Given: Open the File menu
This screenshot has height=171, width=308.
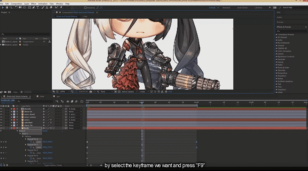Looking at the screenshot, I should (x=2, y=4).
